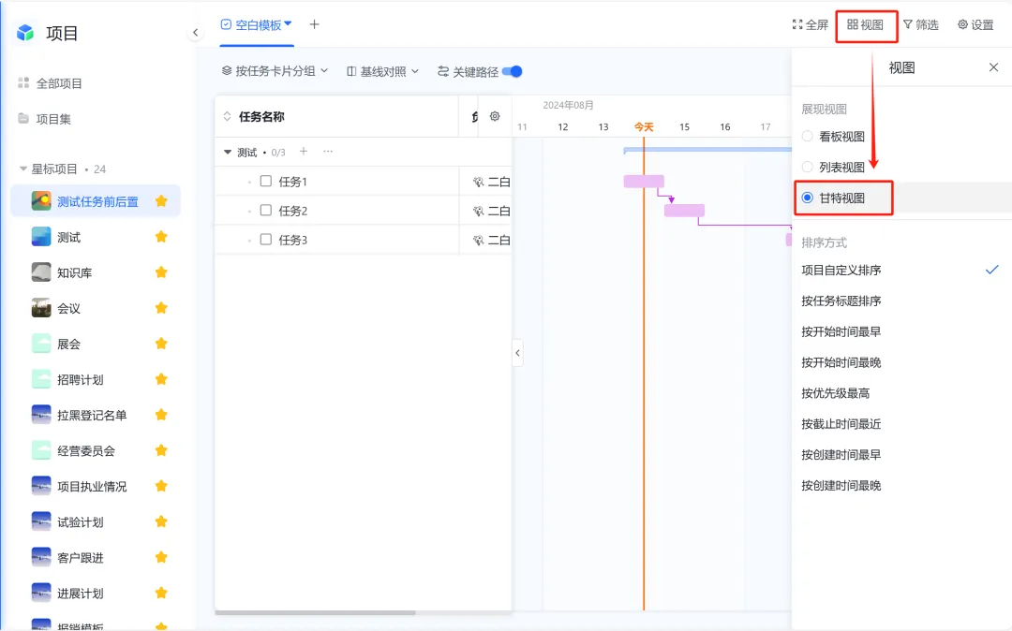The image size is (1012, 631).
Task: Toggle star for 会议
Action: (x=161, y=308)
